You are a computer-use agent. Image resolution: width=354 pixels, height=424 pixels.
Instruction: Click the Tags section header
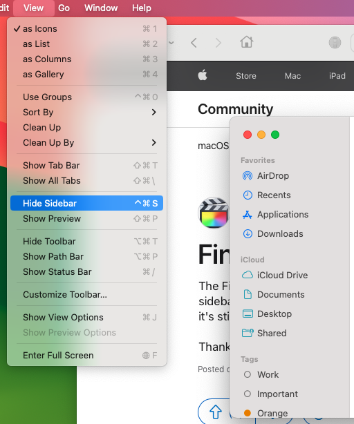click(x=250, y=359)
